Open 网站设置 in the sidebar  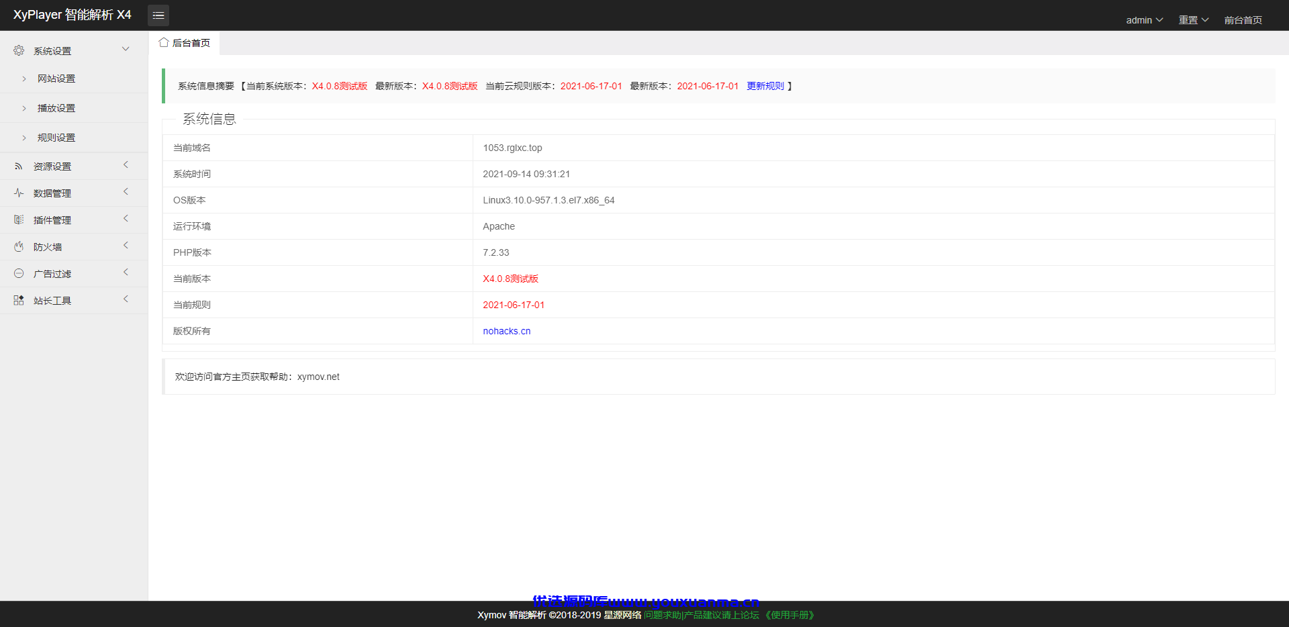56,79
